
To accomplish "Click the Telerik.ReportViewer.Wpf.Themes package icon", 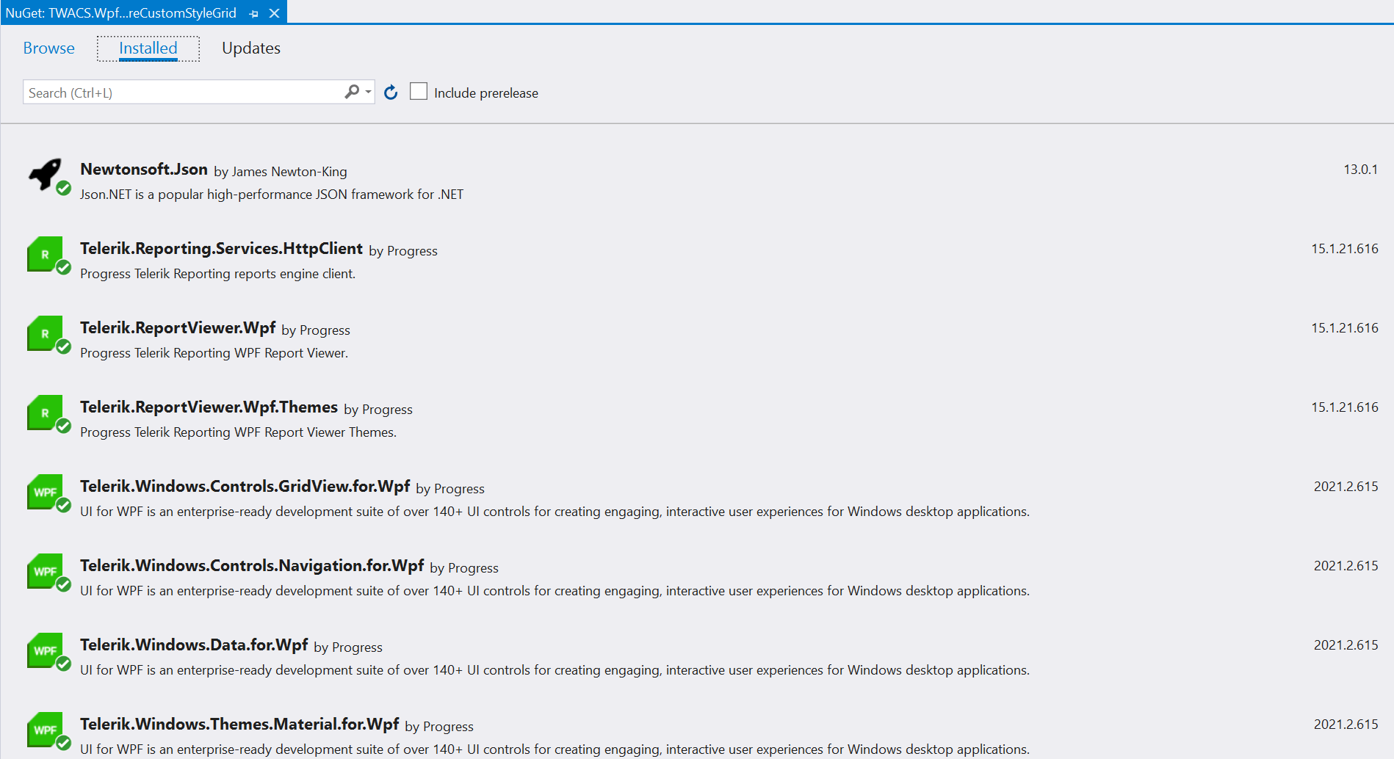I will point(46,413).
